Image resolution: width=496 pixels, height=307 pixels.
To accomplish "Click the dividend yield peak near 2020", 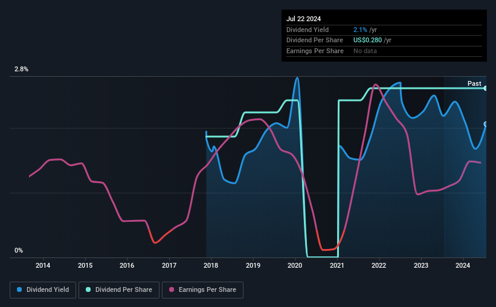I will [297, 78].
